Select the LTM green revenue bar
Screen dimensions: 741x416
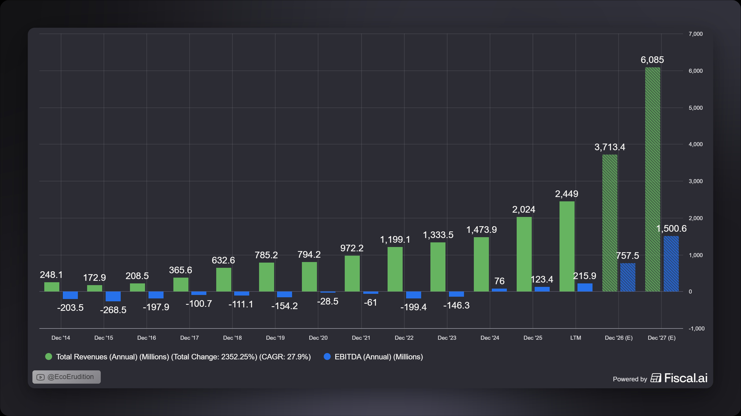tap(567, 246)
